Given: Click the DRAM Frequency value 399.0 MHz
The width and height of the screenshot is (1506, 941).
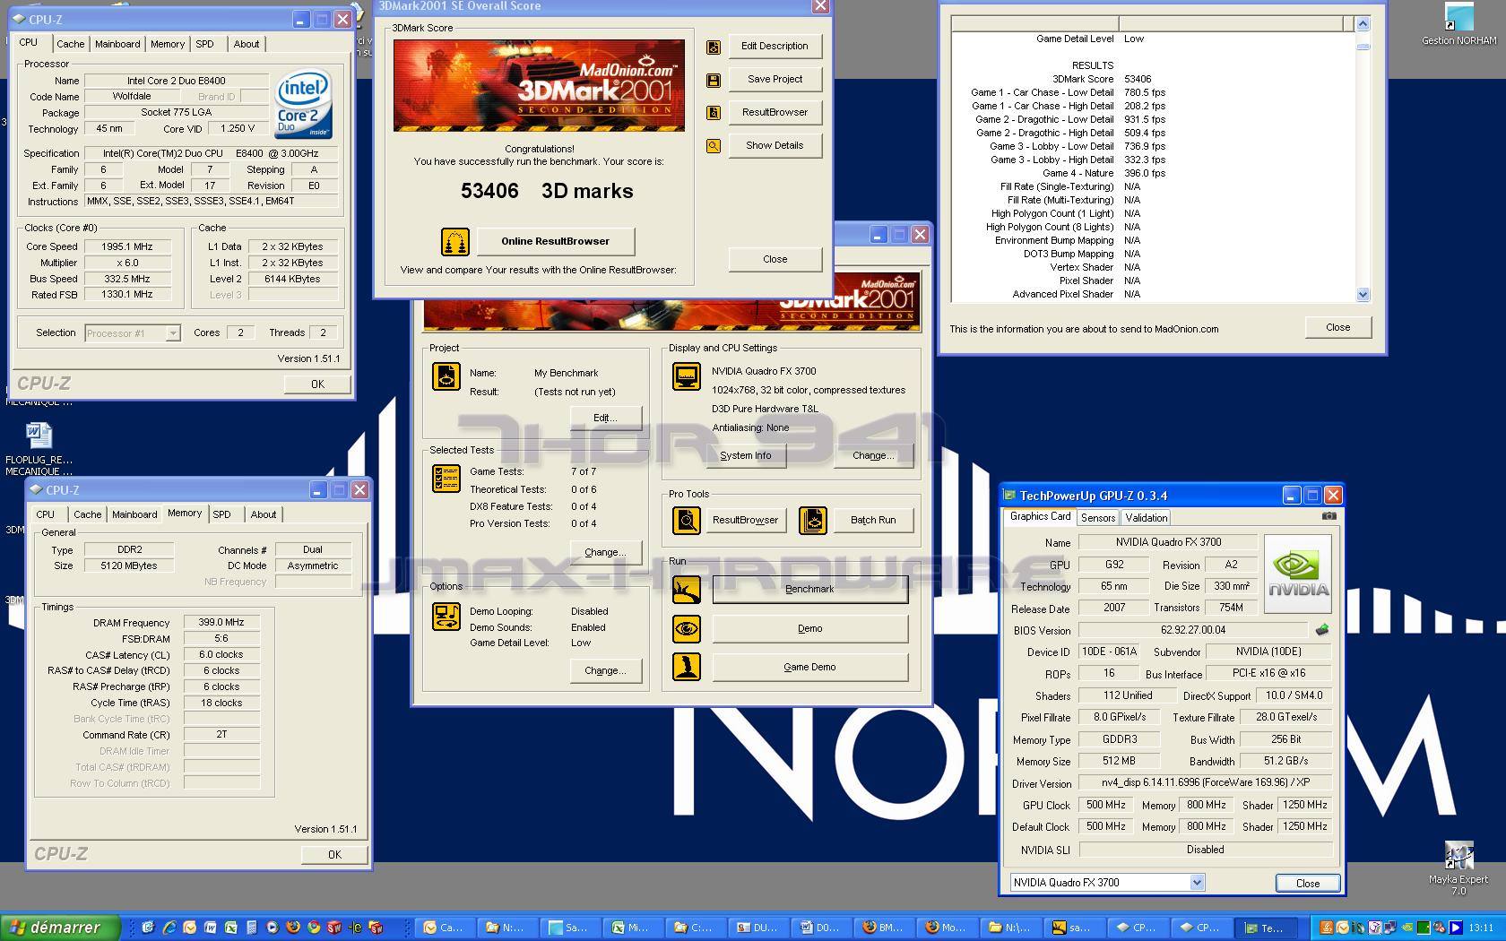Looking at the screenshot, I should [221, 622].
